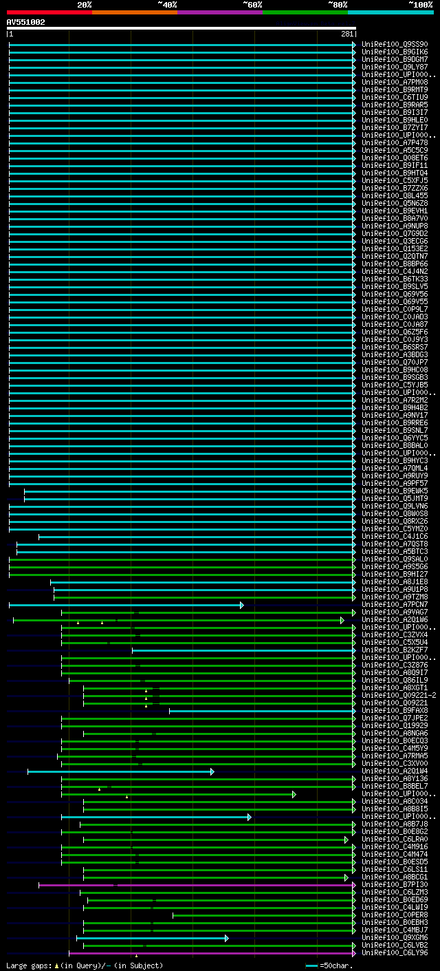Click the UniRef100_Q9SAL0 hit name
440x971 pixels.
click(x=395, y=559)
